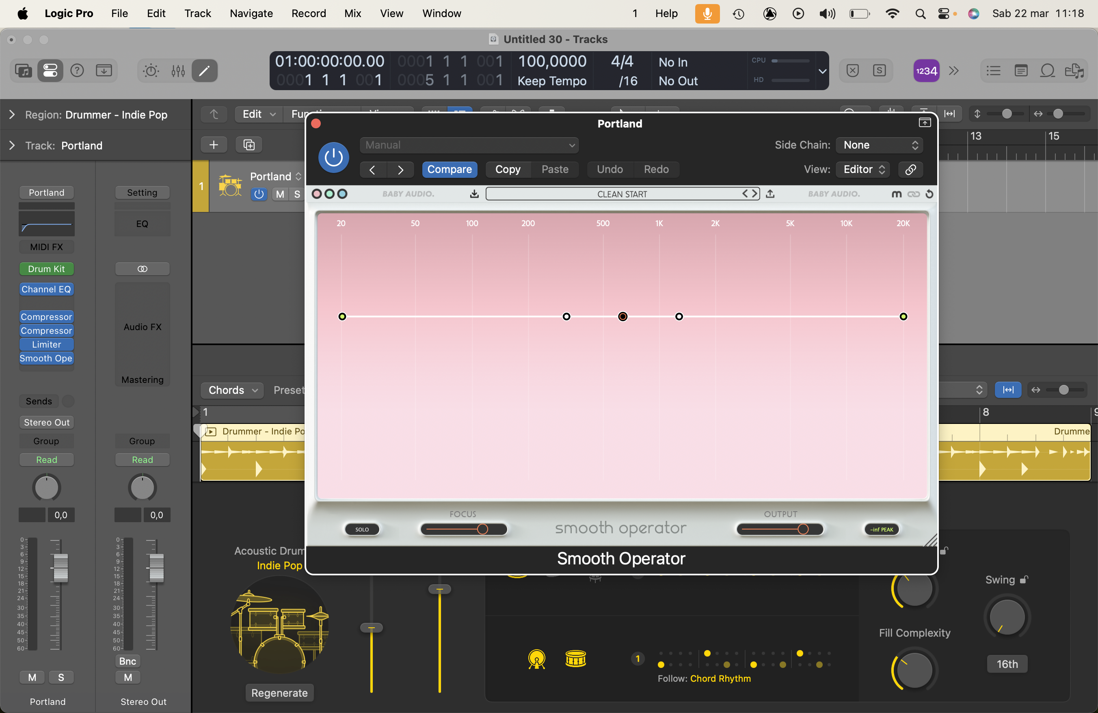Expand the Region Drummer disclosure triangle
Image resolution: width=1098 pixels, height=713 pixels.
[12, 115]
